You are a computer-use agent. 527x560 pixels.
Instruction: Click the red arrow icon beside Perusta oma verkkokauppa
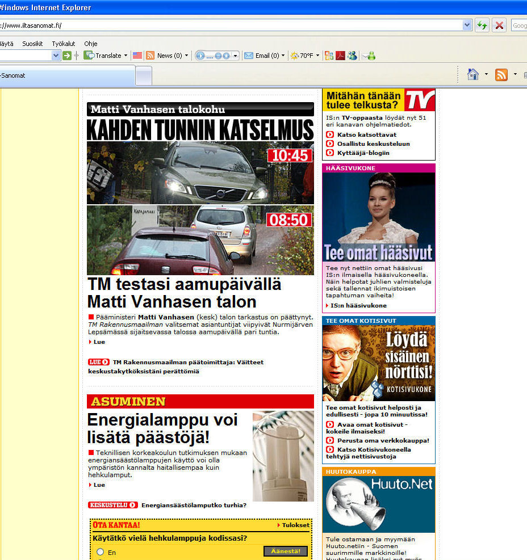(329, 440)
